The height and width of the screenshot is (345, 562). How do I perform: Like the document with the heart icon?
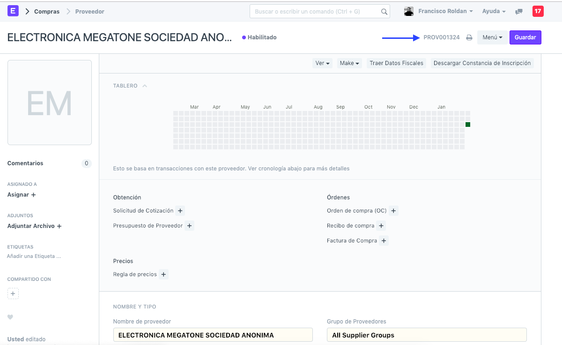coord(10,317)
